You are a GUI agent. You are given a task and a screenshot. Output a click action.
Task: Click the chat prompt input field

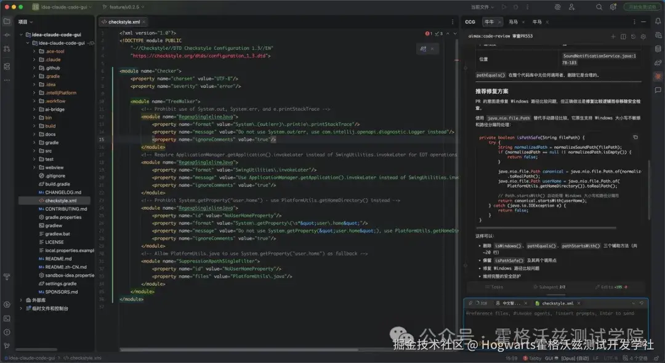coord(555,324)
